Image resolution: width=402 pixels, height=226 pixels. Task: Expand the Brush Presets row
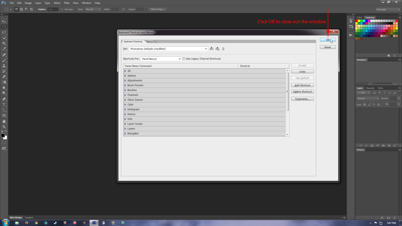[x=125, y=85]
